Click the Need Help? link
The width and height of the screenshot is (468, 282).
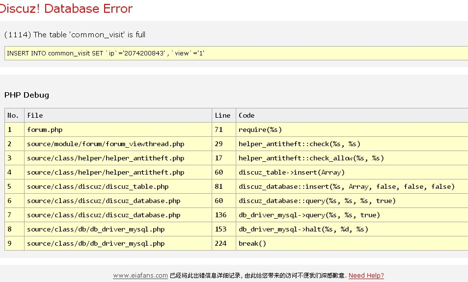(x=366, y=276)
